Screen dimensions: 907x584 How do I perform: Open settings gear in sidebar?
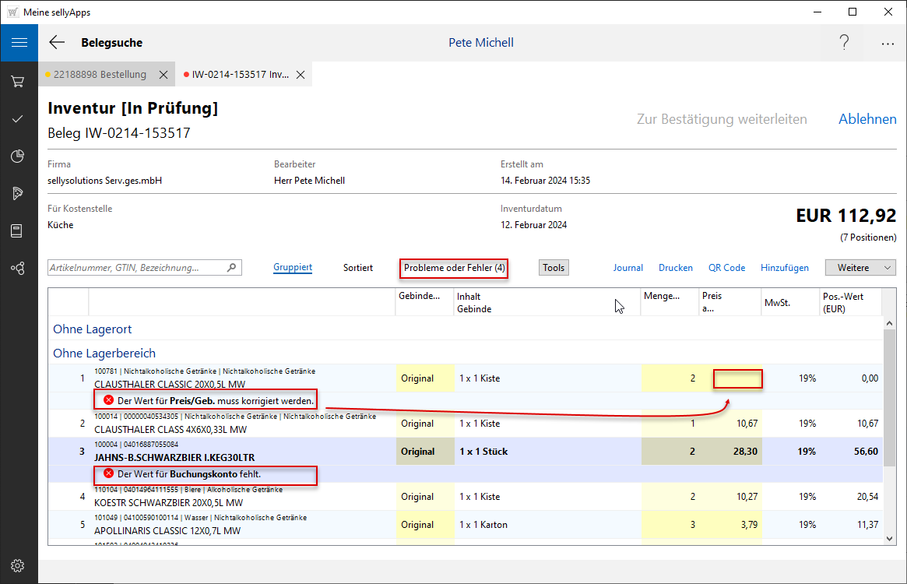(x=19, y=565)
